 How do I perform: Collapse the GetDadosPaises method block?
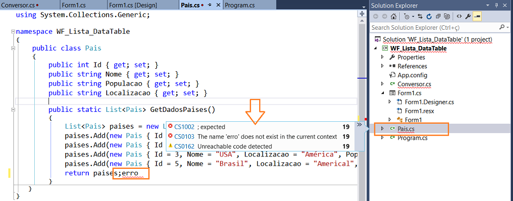click(13, 109)
